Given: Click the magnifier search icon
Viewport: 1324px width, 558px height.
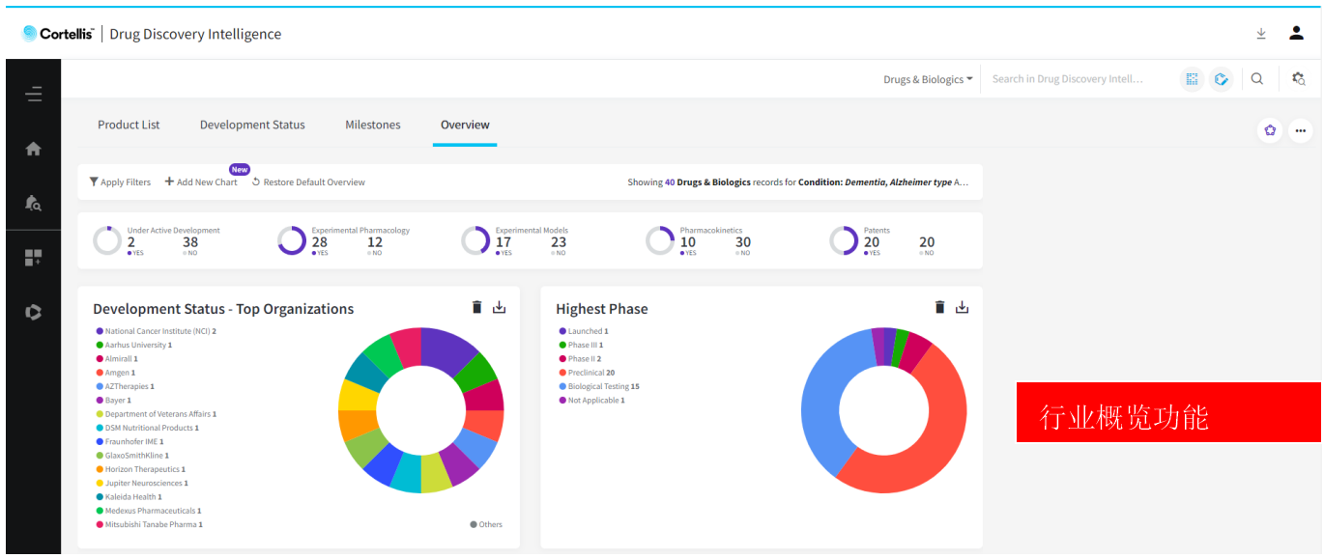Looking at the screenshot, I should pos(1257,79).
